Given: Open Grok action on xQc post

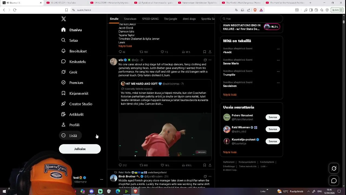Looking at the screenshot, I should tap(205, 60).
